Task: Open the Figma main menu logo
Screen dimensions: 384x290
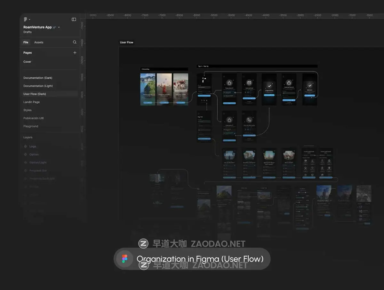Action: click(x=26, y=20)
